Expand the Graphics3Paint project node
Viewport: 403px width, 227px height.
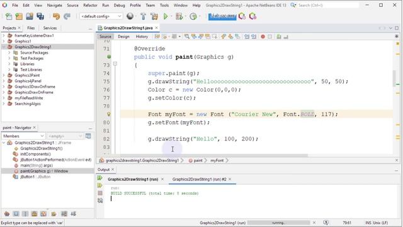pos(4,75)
